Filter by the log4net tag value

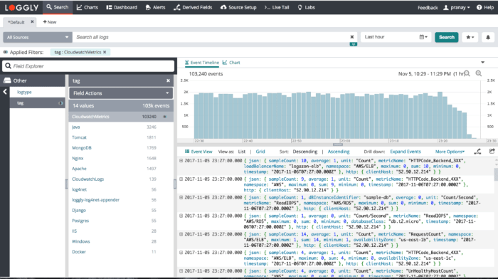click(79, 190)
